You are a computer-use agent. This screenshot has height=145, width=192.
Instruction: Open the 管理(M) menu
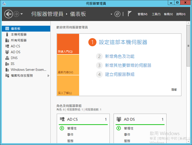click(x=142, y=14)
